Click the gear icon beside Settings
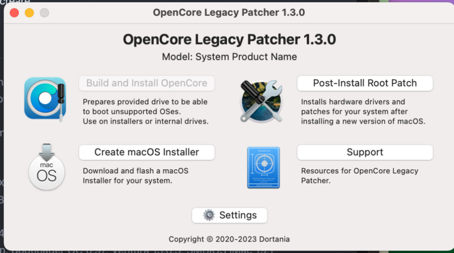454x253 pixels. [x=209, y=215]
